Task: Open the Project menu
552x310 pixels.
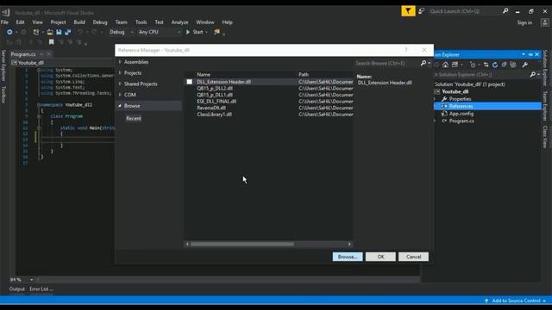Action: (x=58, y=22)
